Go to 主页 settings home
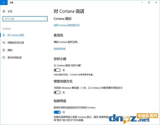Image resolution: width=160 pixels, height=125 pixels. (10, 11)
